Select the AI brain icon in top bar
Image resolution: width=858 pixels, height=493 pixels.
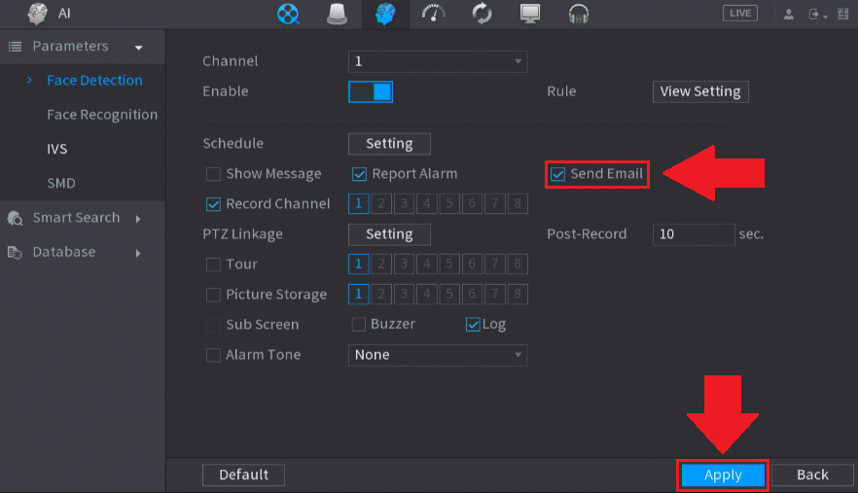pos(385,14)
